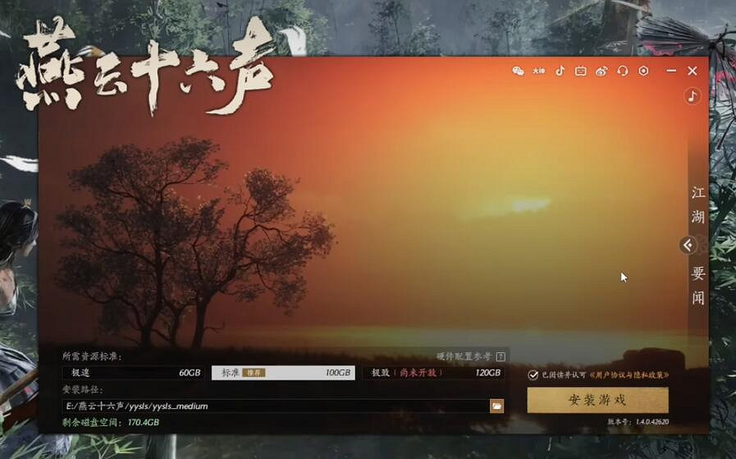
Task: Select the 标准 100GB resource option
Action: (x=283, y=373)
